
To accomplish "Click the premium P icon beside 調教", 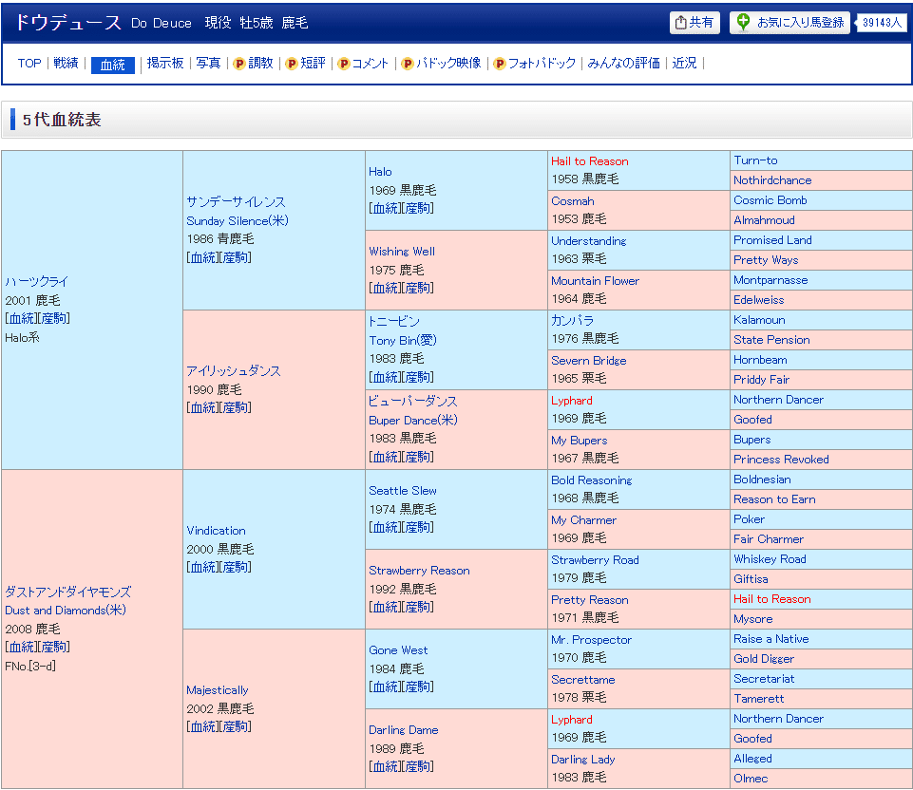I will tap(238, 64).
